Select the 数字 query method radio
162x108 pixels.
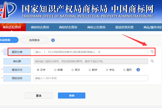[x=90, y=70]
